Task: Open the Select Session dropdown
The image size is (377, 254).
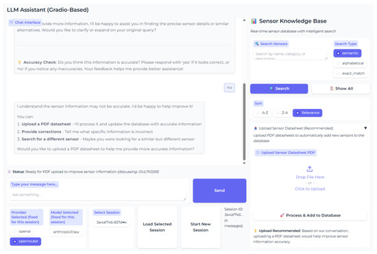Action: pyautogui.click(x=112, y=223)
